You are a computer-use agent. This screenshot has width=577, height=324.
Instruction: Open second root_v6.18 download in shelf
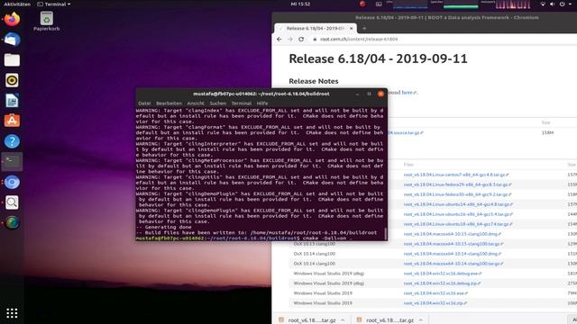[x=385, y=320]
